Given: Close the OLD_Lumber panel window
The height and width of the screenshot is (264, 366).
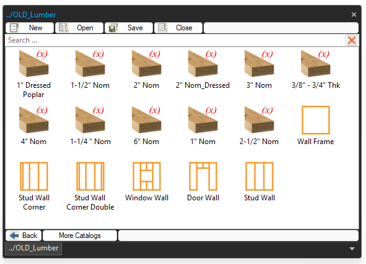Looking at the screenshot, I should coord(354,15).
